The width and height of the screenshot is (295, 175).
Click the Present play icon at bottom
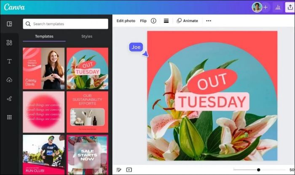point(129,170)
